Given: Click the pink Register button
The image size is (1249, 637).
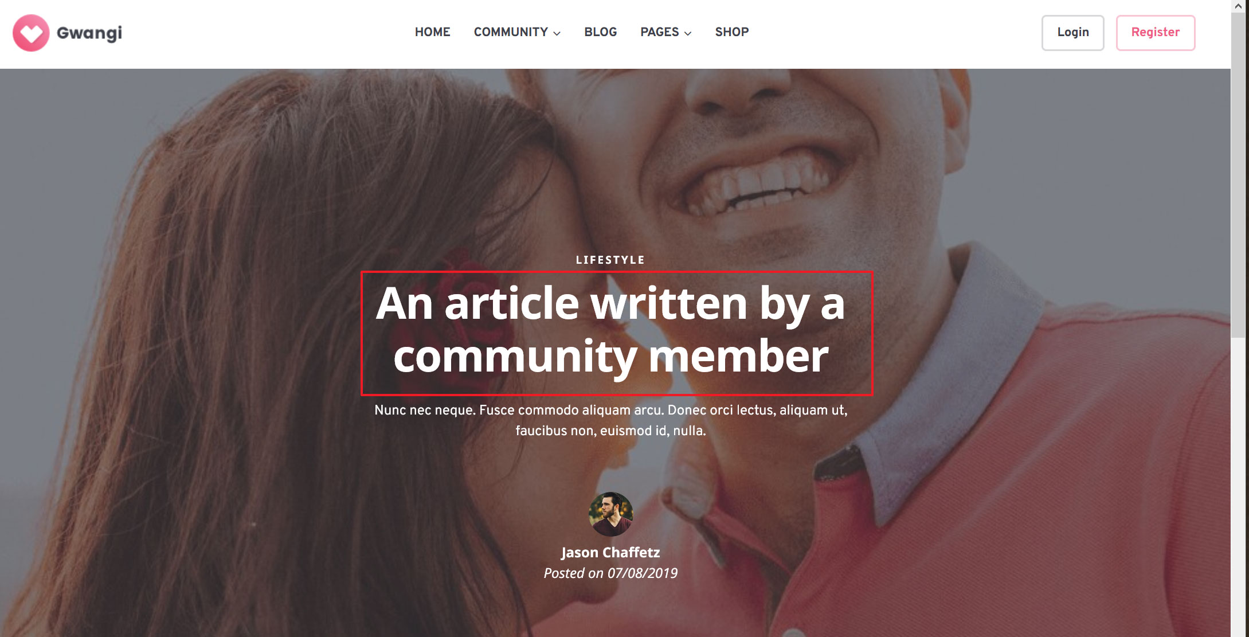Looking at the screenshot, I should (x=1155, y=33).
